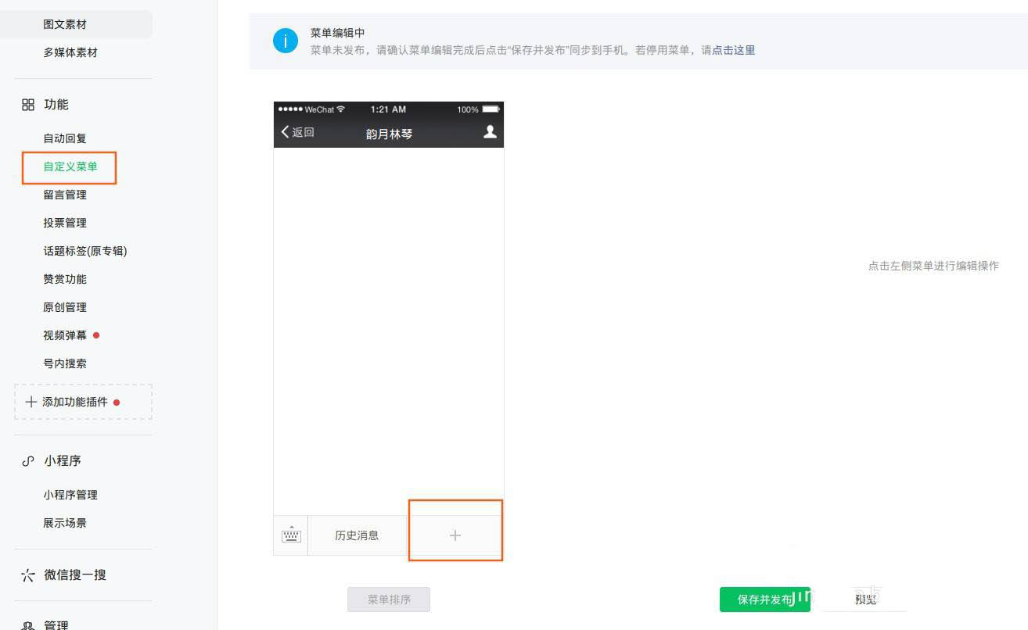Open the 管理 section icon

tap(28, 625)
